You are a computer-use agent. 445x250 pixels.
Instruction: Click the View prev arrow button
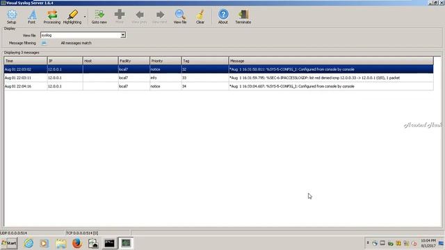(139, 17)
